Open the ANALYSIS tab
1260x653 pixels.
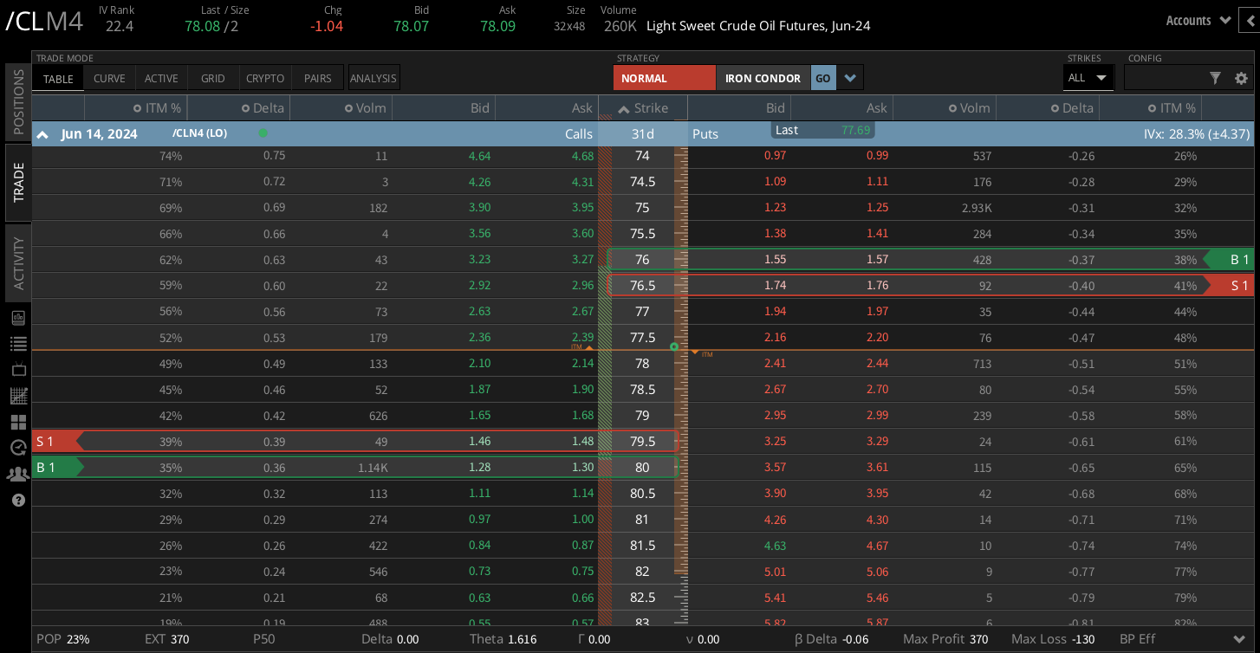click(373, 77)
